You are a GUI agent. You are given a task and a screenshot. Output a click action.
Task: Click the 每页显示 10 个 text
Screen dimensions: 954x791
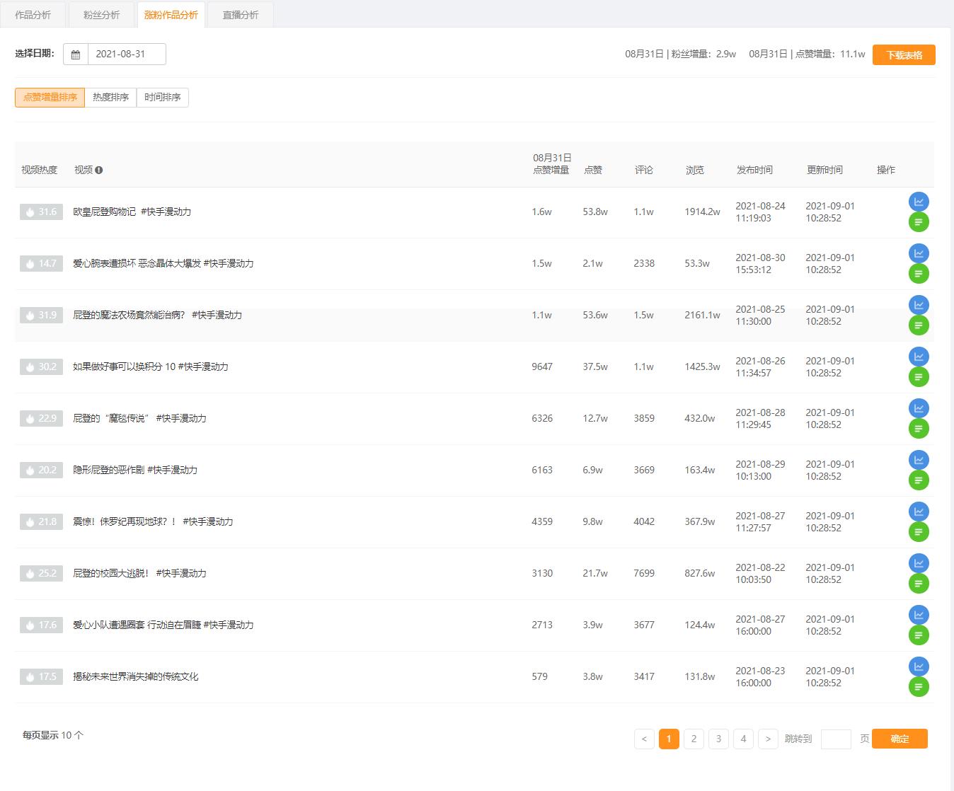click(x=53, y=735)
